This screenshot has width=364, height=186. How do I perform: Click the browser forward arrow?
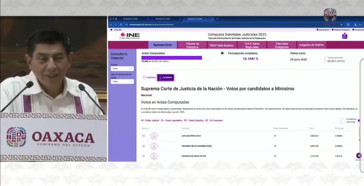click(x=116, y=25)
